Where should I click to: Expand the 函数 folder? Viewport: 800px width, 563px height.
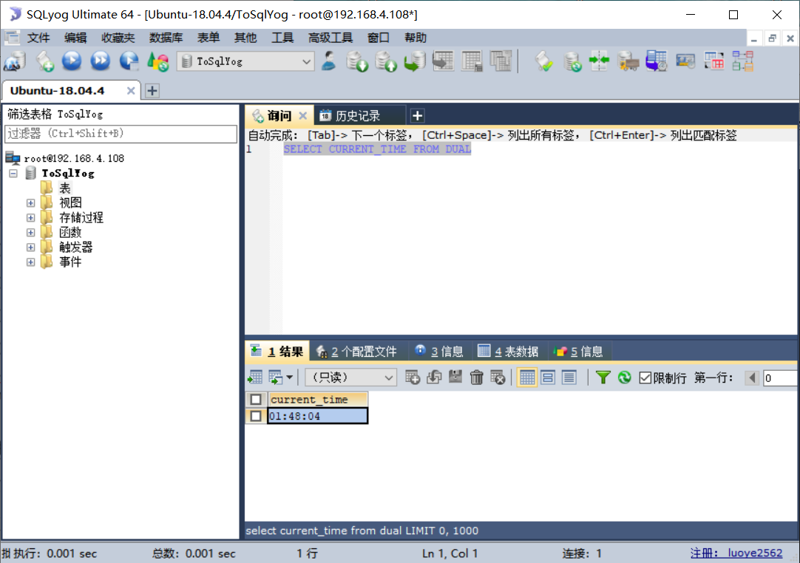click(x=30, y=233)
